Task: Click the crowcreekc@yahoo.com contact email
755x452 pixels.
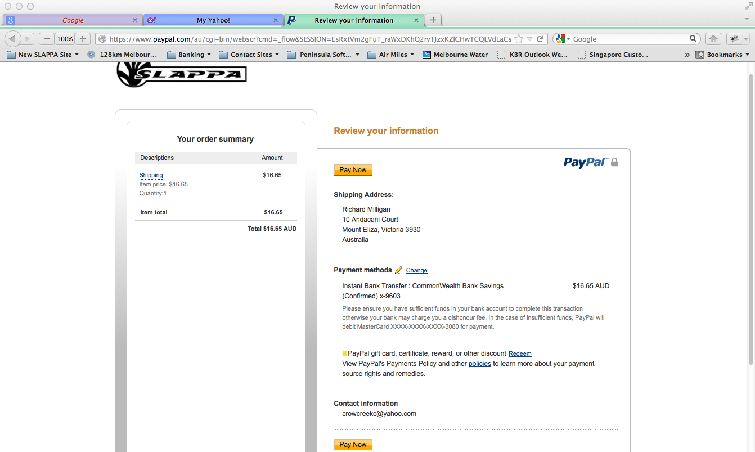Action: coord(379,414)
